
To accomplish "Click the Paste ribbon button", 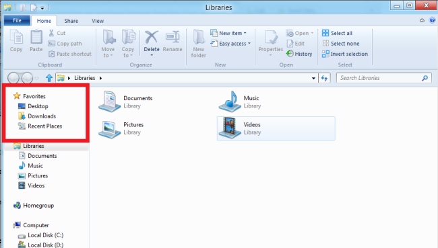I will click(36, 41).
